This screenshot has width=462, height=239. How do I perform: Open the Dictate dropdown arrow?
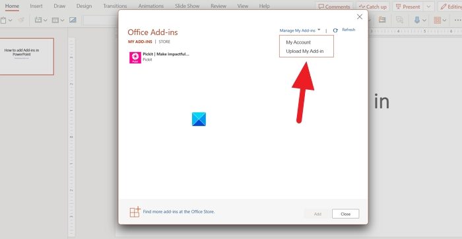tap(424, 20)
